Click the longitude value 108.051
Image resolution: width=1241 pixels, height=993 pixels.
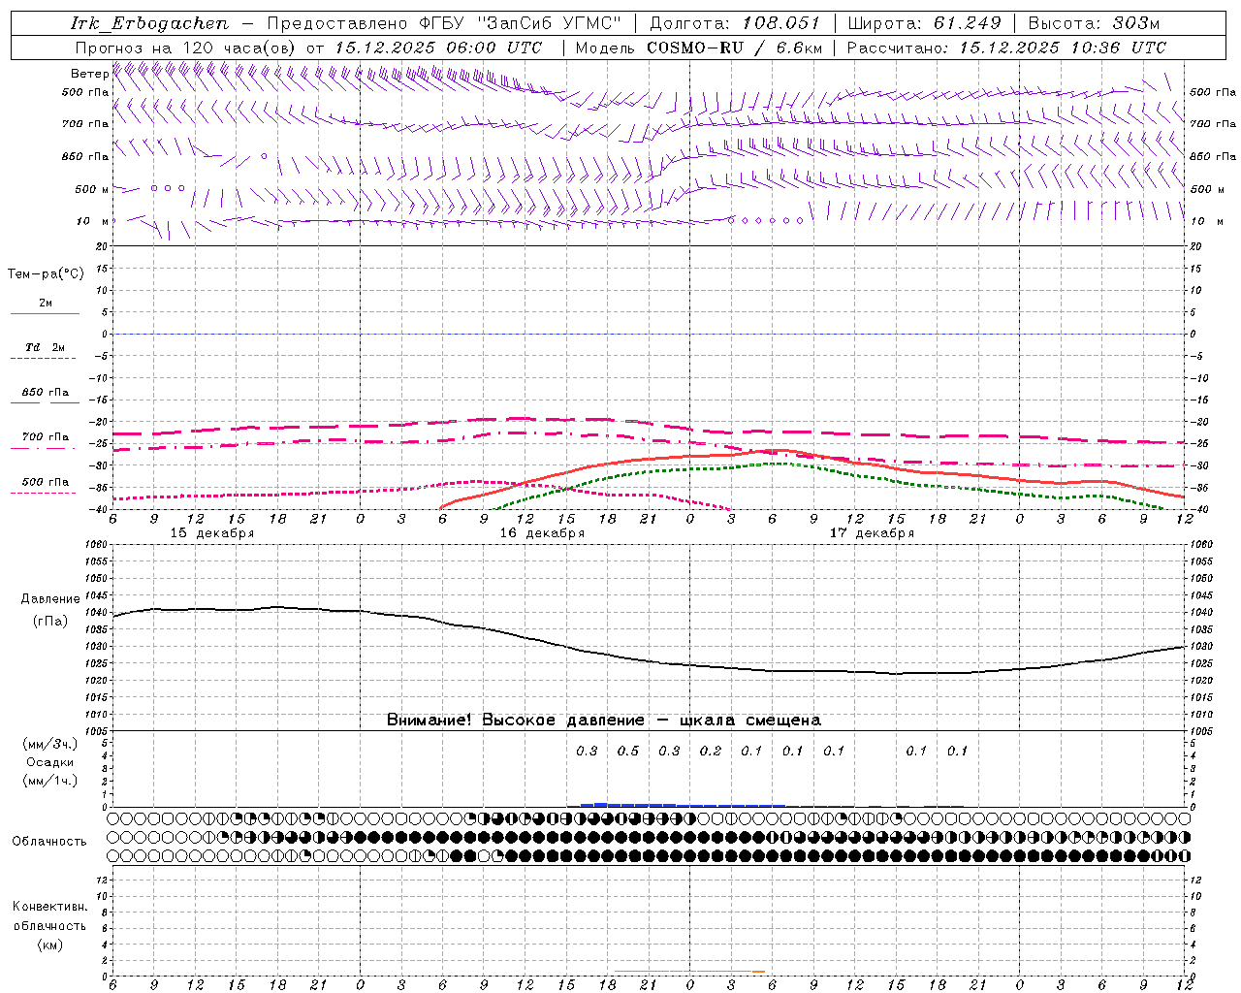click(x=781, y=23)
